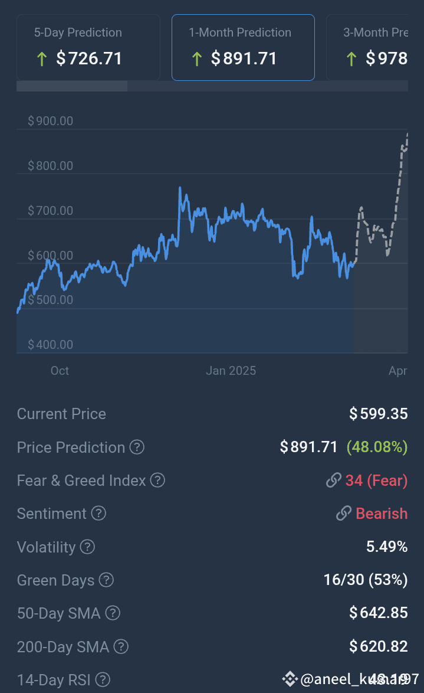Select the 5-Day Prediction card

88,47
